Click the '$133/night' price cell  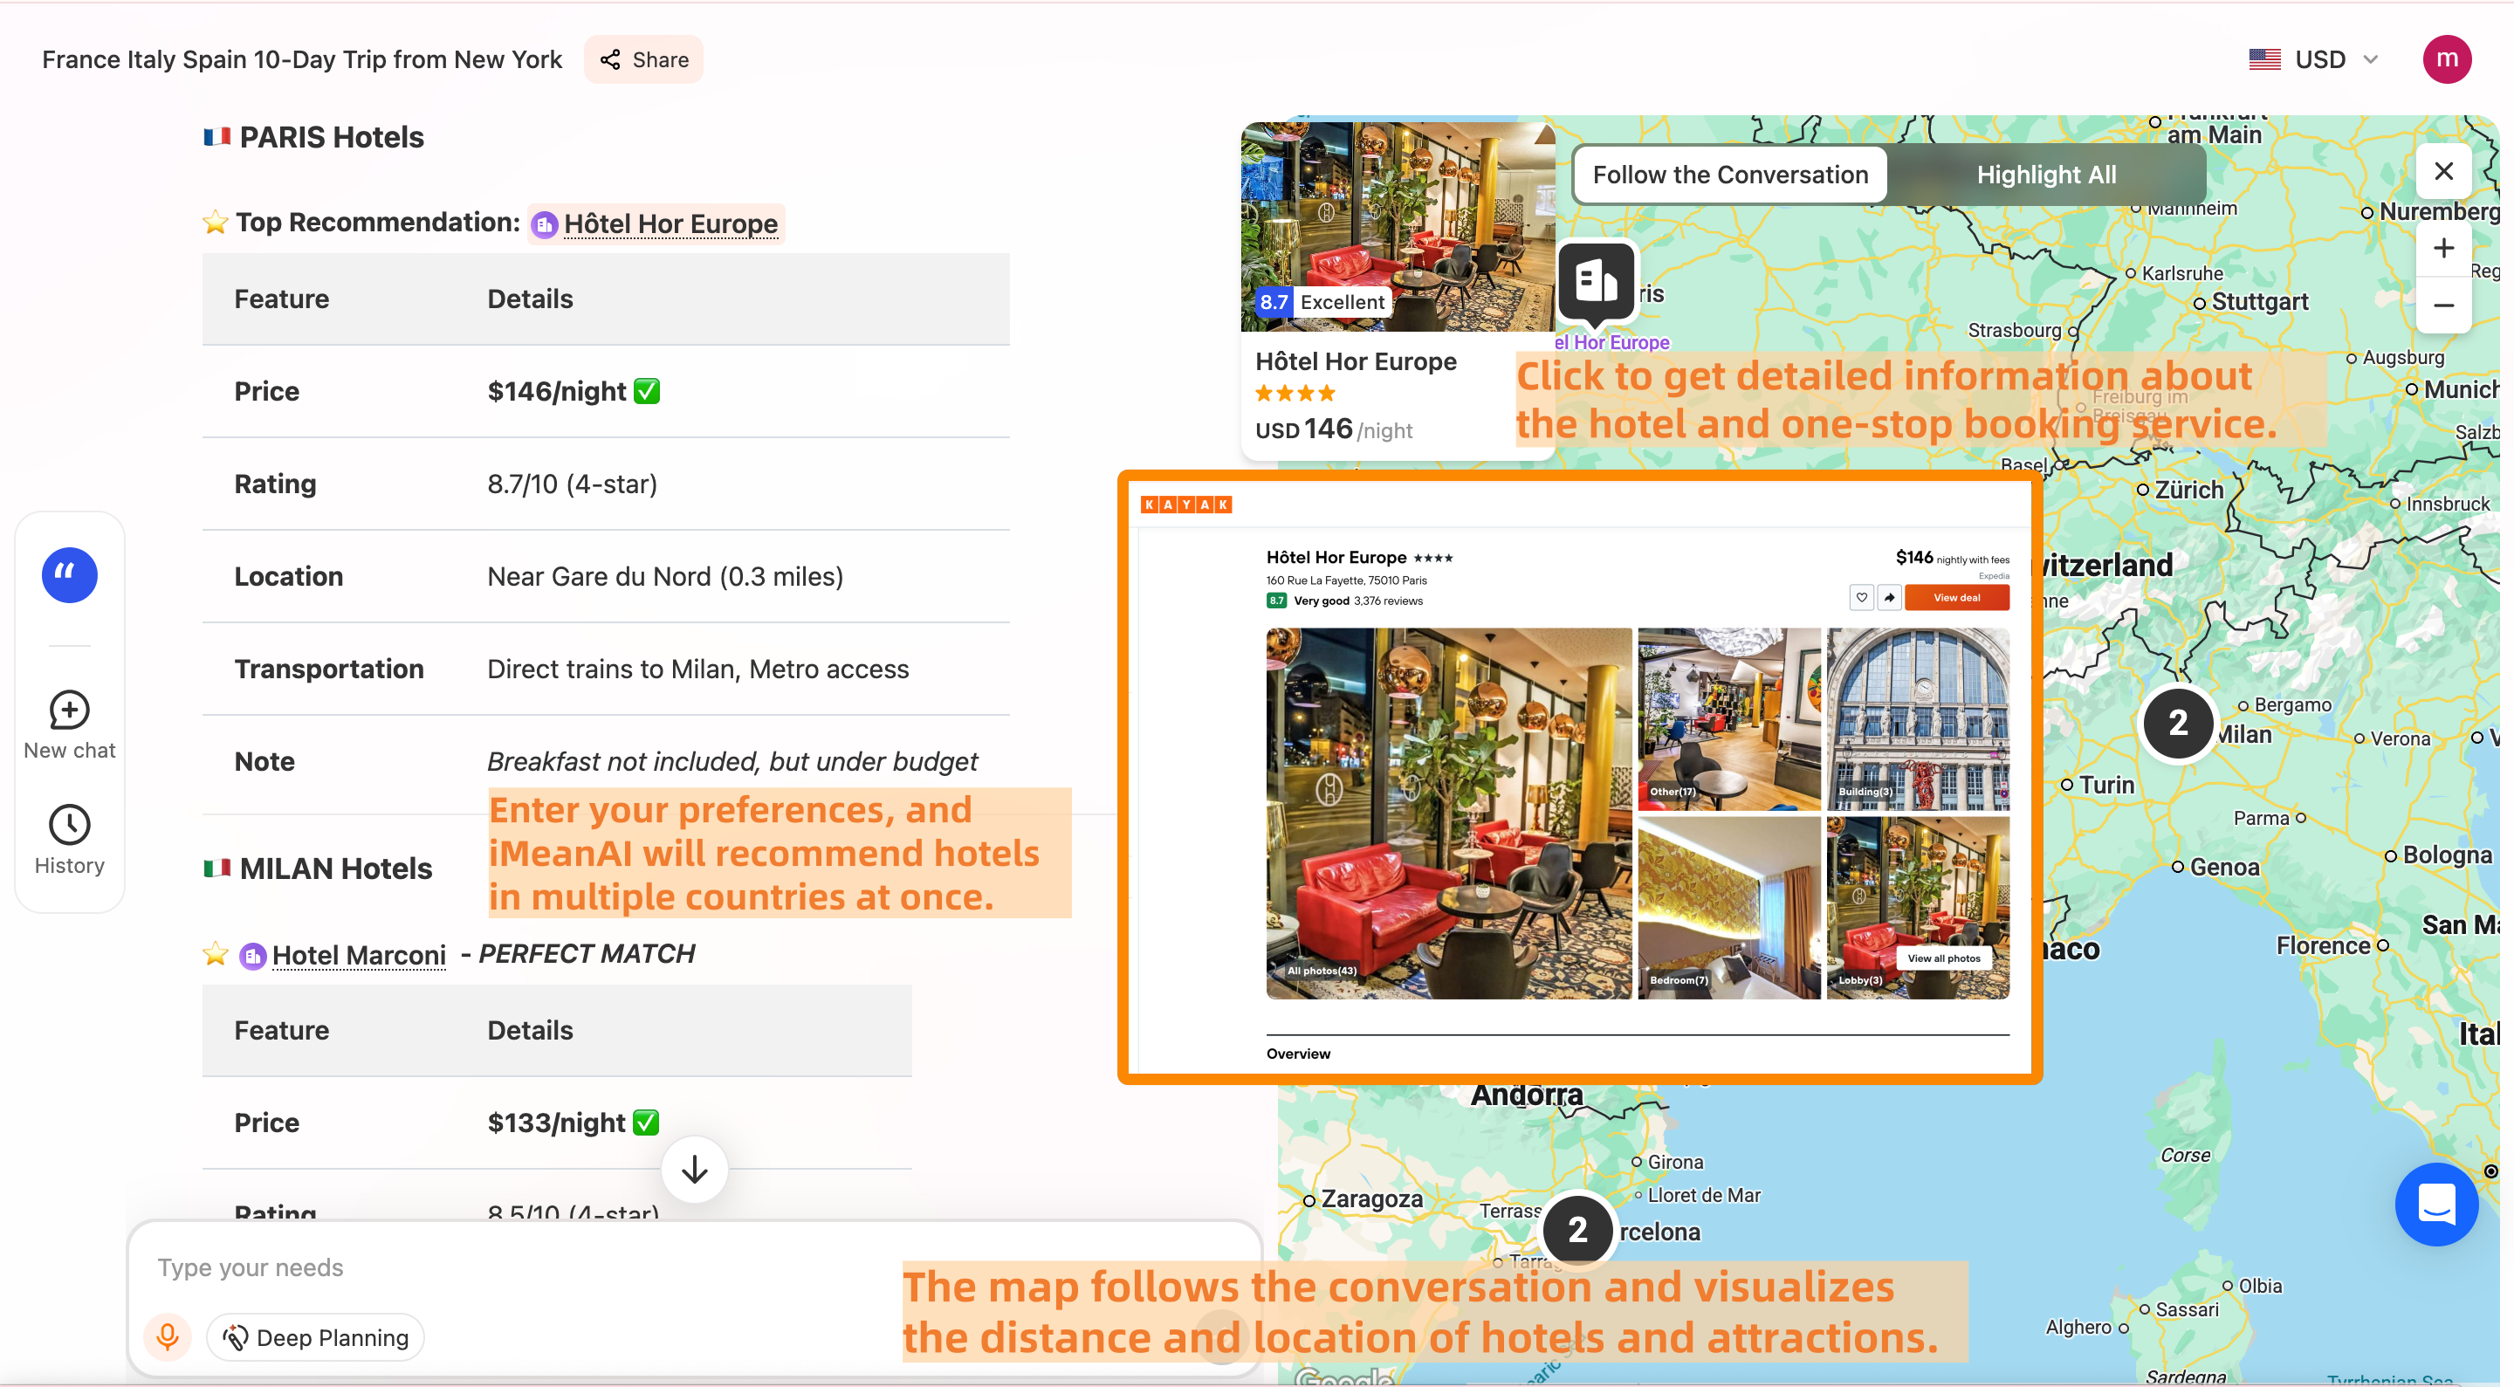pos(573,1123)
